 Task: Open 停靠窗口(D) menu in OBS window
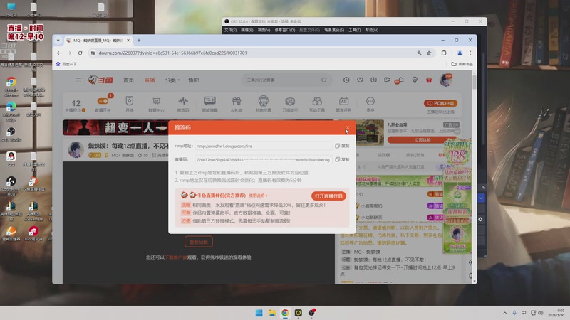[284, 30]
